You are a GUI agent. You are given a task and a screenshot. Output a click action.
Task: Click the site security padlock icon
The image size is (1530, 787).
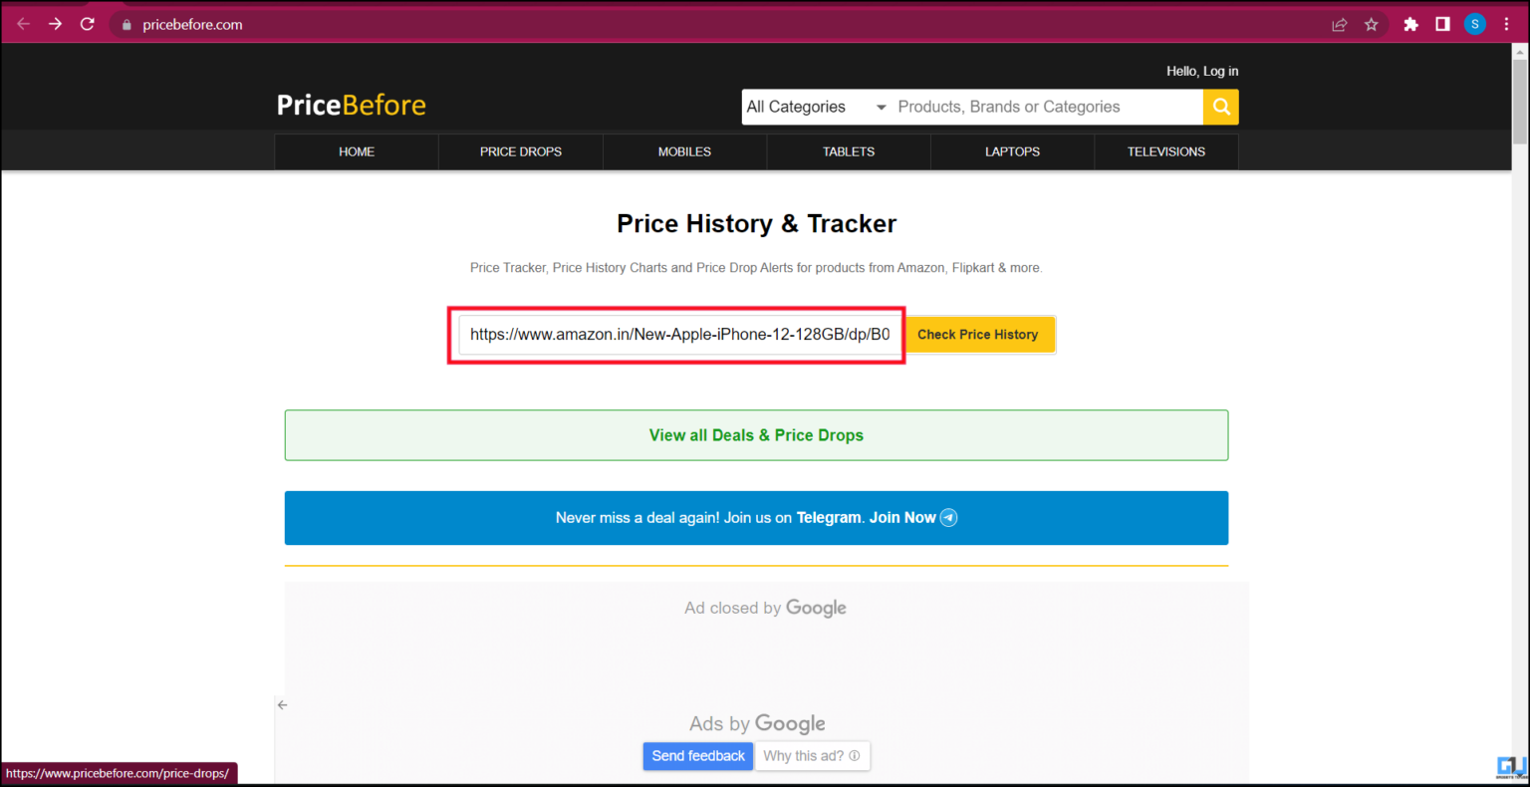tap(126, 24)
